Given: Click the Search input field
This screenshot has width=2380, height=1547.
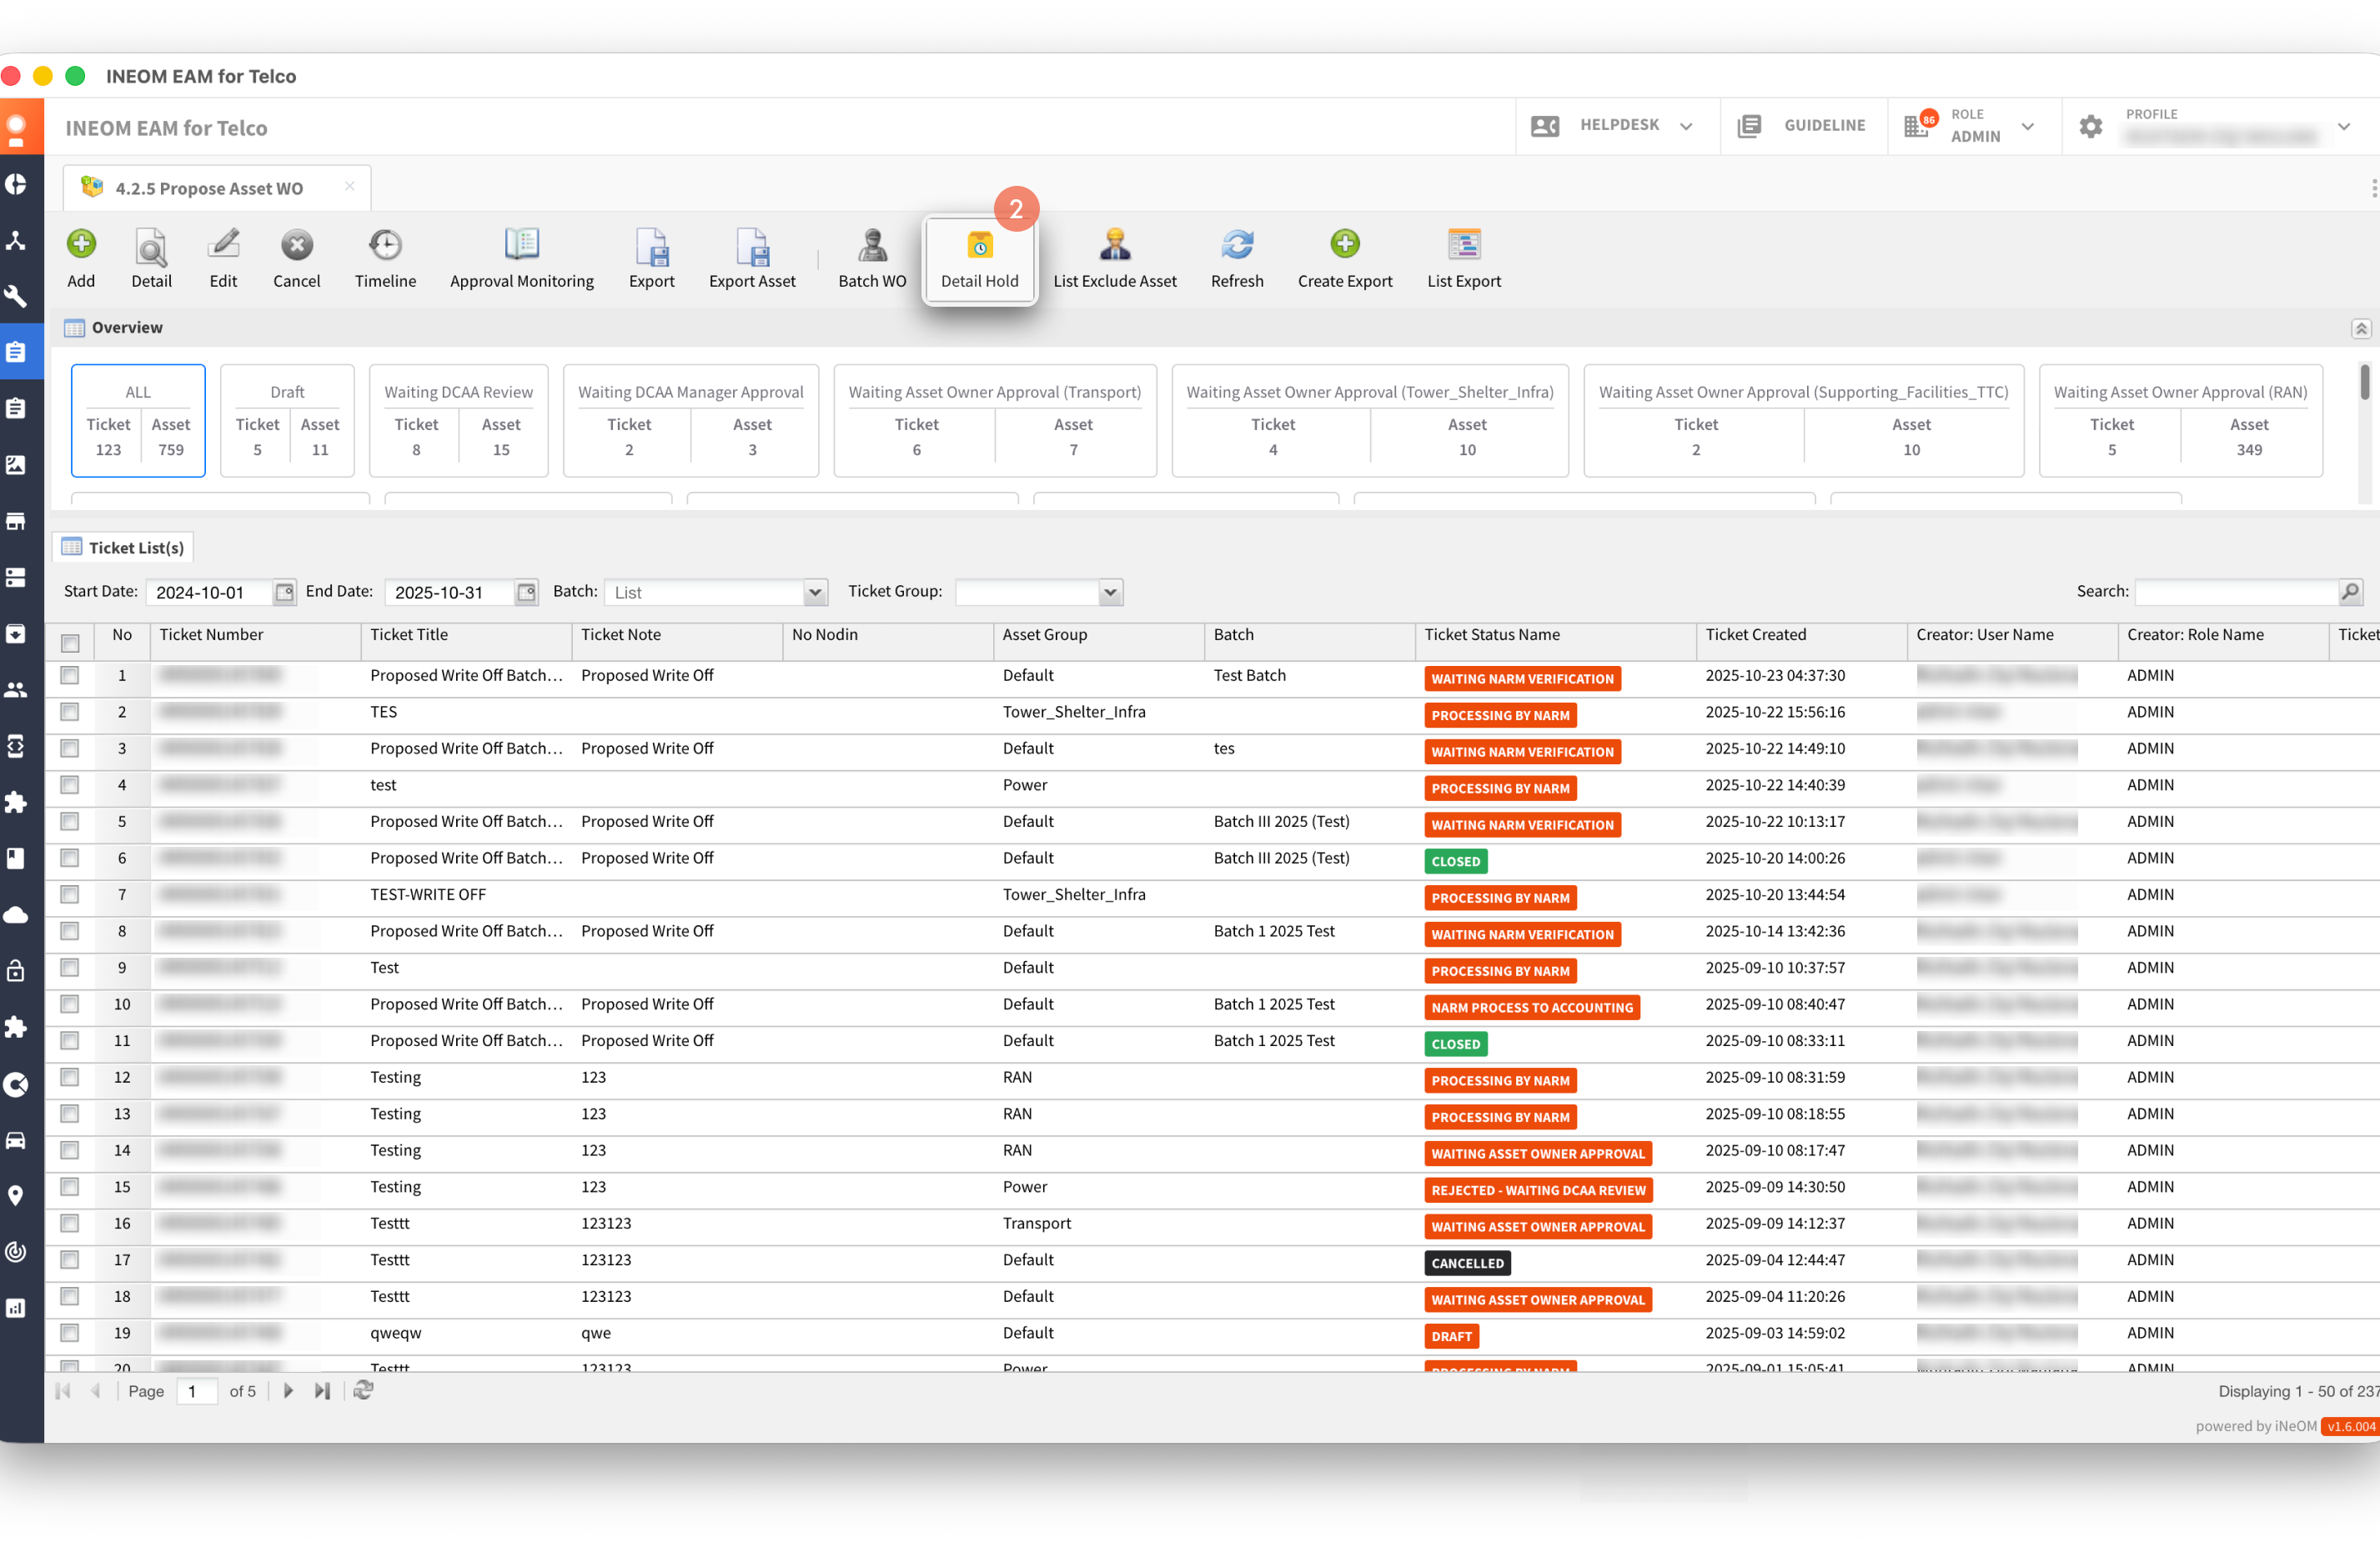Looking at the screenshot, I should click(2236, 593).
